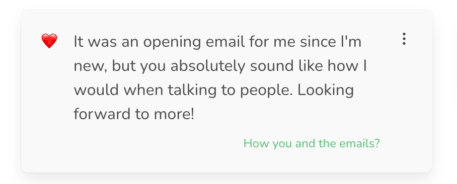This screenshot has width=457, height=184.
Task: Click the feedback message text paragraph
Action: pos(220,78)
